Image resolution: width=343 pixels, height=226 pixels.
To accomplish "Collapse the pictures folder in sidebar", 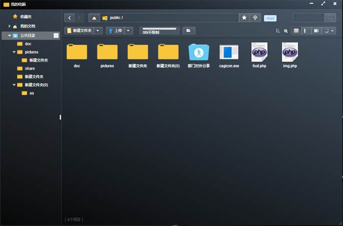I will click(x=14, y=52).
